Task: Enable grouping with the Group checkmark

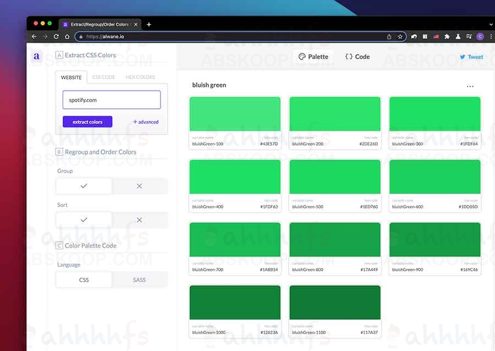Action: 84,186
